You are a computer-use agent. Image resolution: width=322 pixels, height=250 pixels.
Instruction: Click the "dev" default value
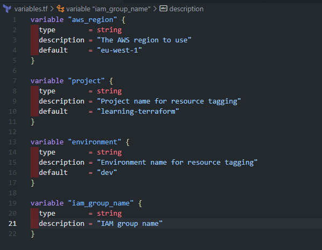point(107,173)
